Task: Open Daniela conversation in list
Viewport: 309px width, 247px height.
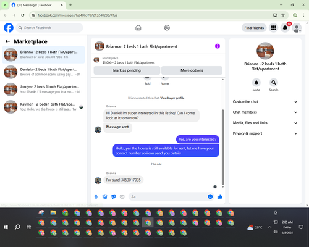Action: 43,72
